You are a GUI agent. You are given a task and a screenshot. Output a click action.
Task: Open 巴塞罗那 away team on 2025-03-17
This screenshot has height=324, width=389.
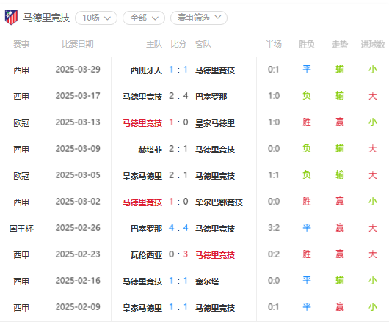click(211, 97)
